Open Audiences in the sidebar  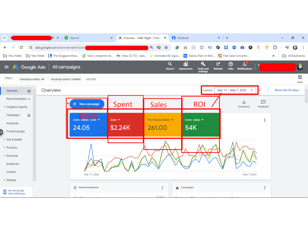click(13, 164)
